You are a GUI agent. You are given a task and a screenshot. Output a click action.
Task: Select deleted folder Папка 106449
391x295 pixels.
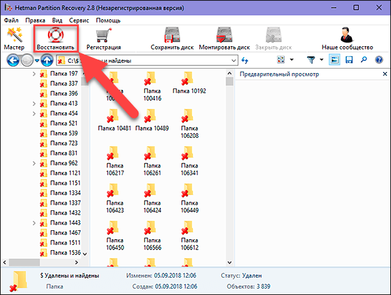click(x=190, y=198)
